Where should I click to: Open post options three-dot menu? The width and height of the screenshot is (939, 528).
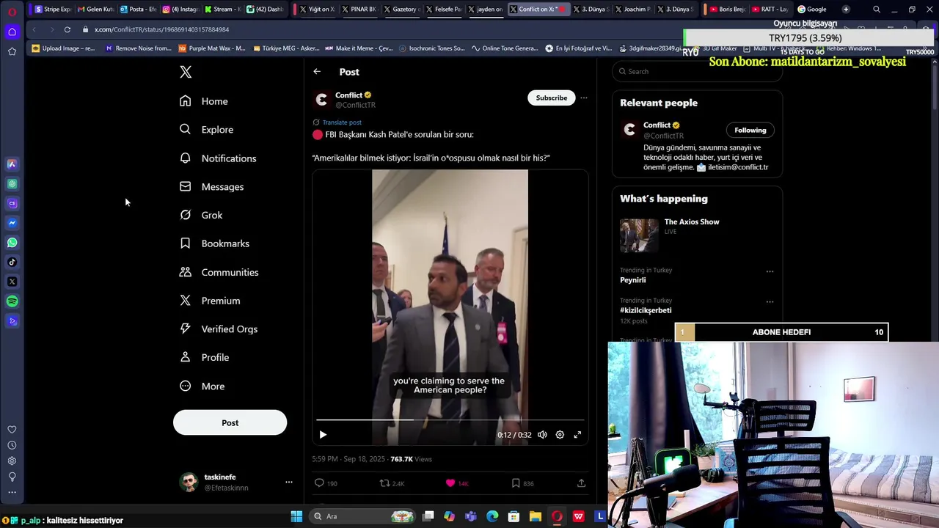(x=584, y=98)
